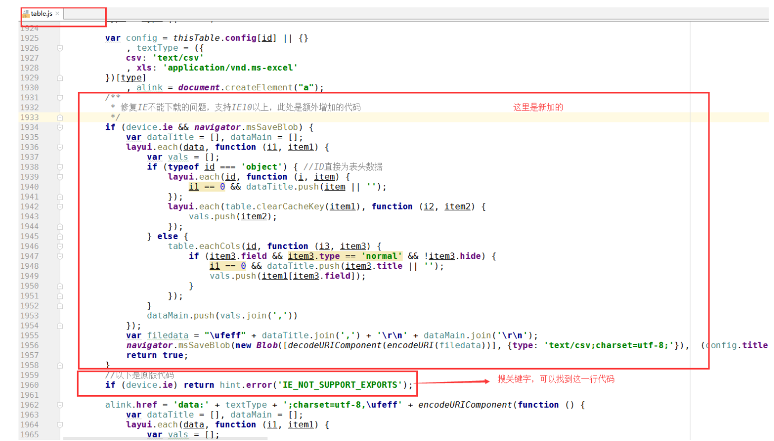Click line number 1925 in the gutter
This screenshot has height=441, width=774.
30,38
